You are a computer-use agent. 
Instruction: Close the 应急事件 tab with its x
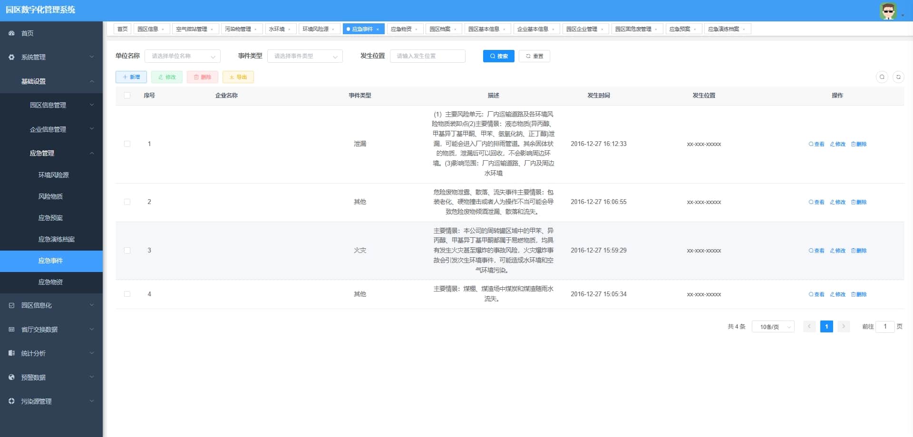click(x=378, y=29)
